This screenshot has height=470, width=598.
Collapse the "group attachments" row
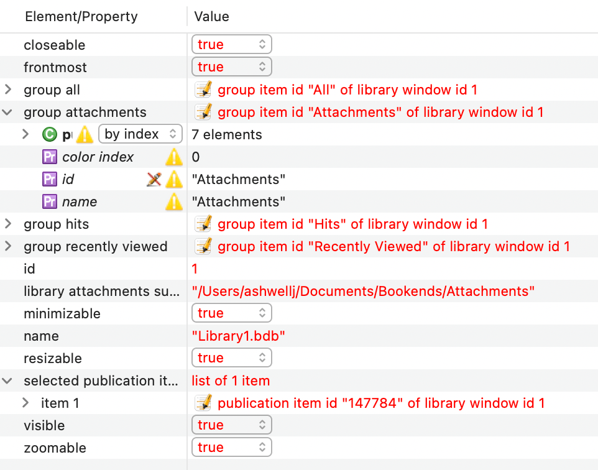coord(8,112)
